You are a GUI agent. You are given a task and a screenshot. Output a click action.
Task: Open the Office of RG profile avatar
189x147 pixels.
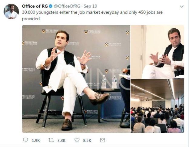click(11, 11)
